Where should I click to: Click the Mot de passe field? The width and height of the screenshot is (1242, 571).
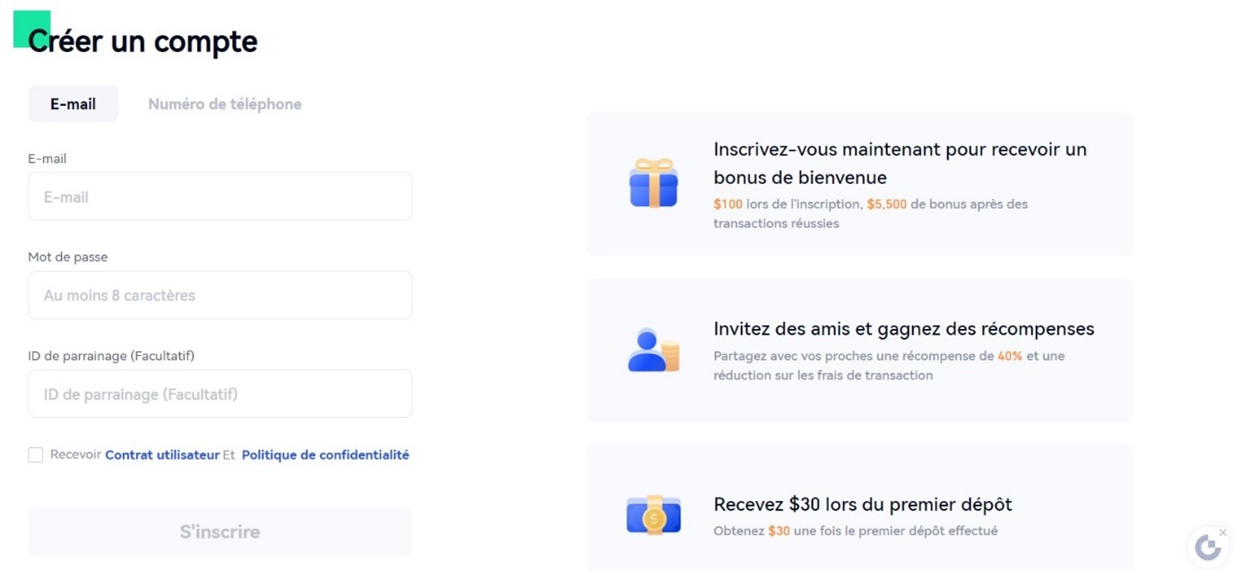point(220,295)
